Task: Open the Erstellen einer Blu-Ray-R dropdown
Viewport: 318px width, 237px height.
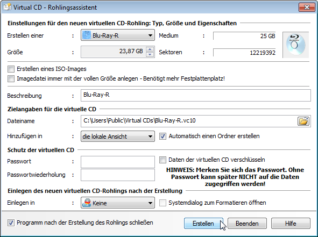Action: tap(118, 35)
